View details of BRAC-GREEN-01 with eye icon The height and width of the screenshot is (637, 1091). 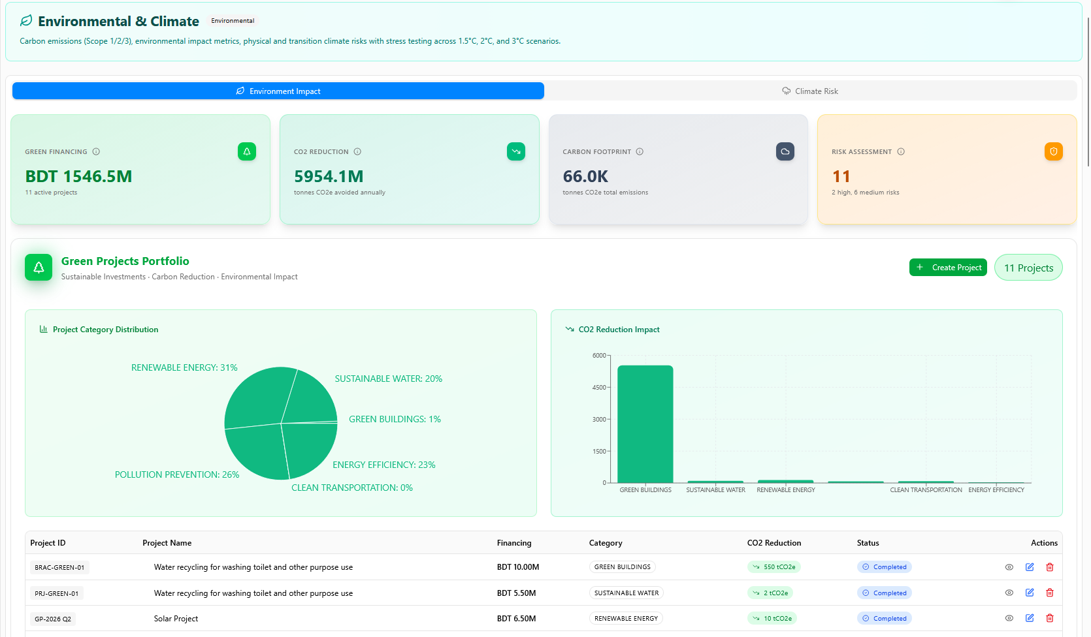coord(1009,567)
